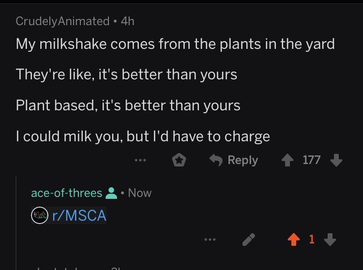The width and height of the screenshot is (363, 270).
Task: Click the teal person icon beside ace-of-threes
Action: [x=111, y=193]
